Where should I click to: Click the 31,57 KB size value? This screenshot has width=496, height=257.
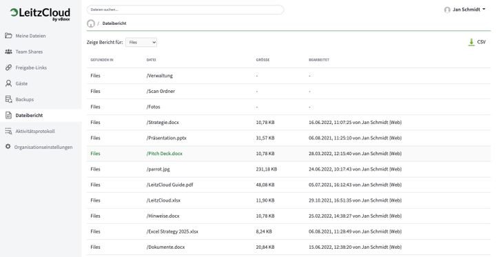(x=265, y=138)
